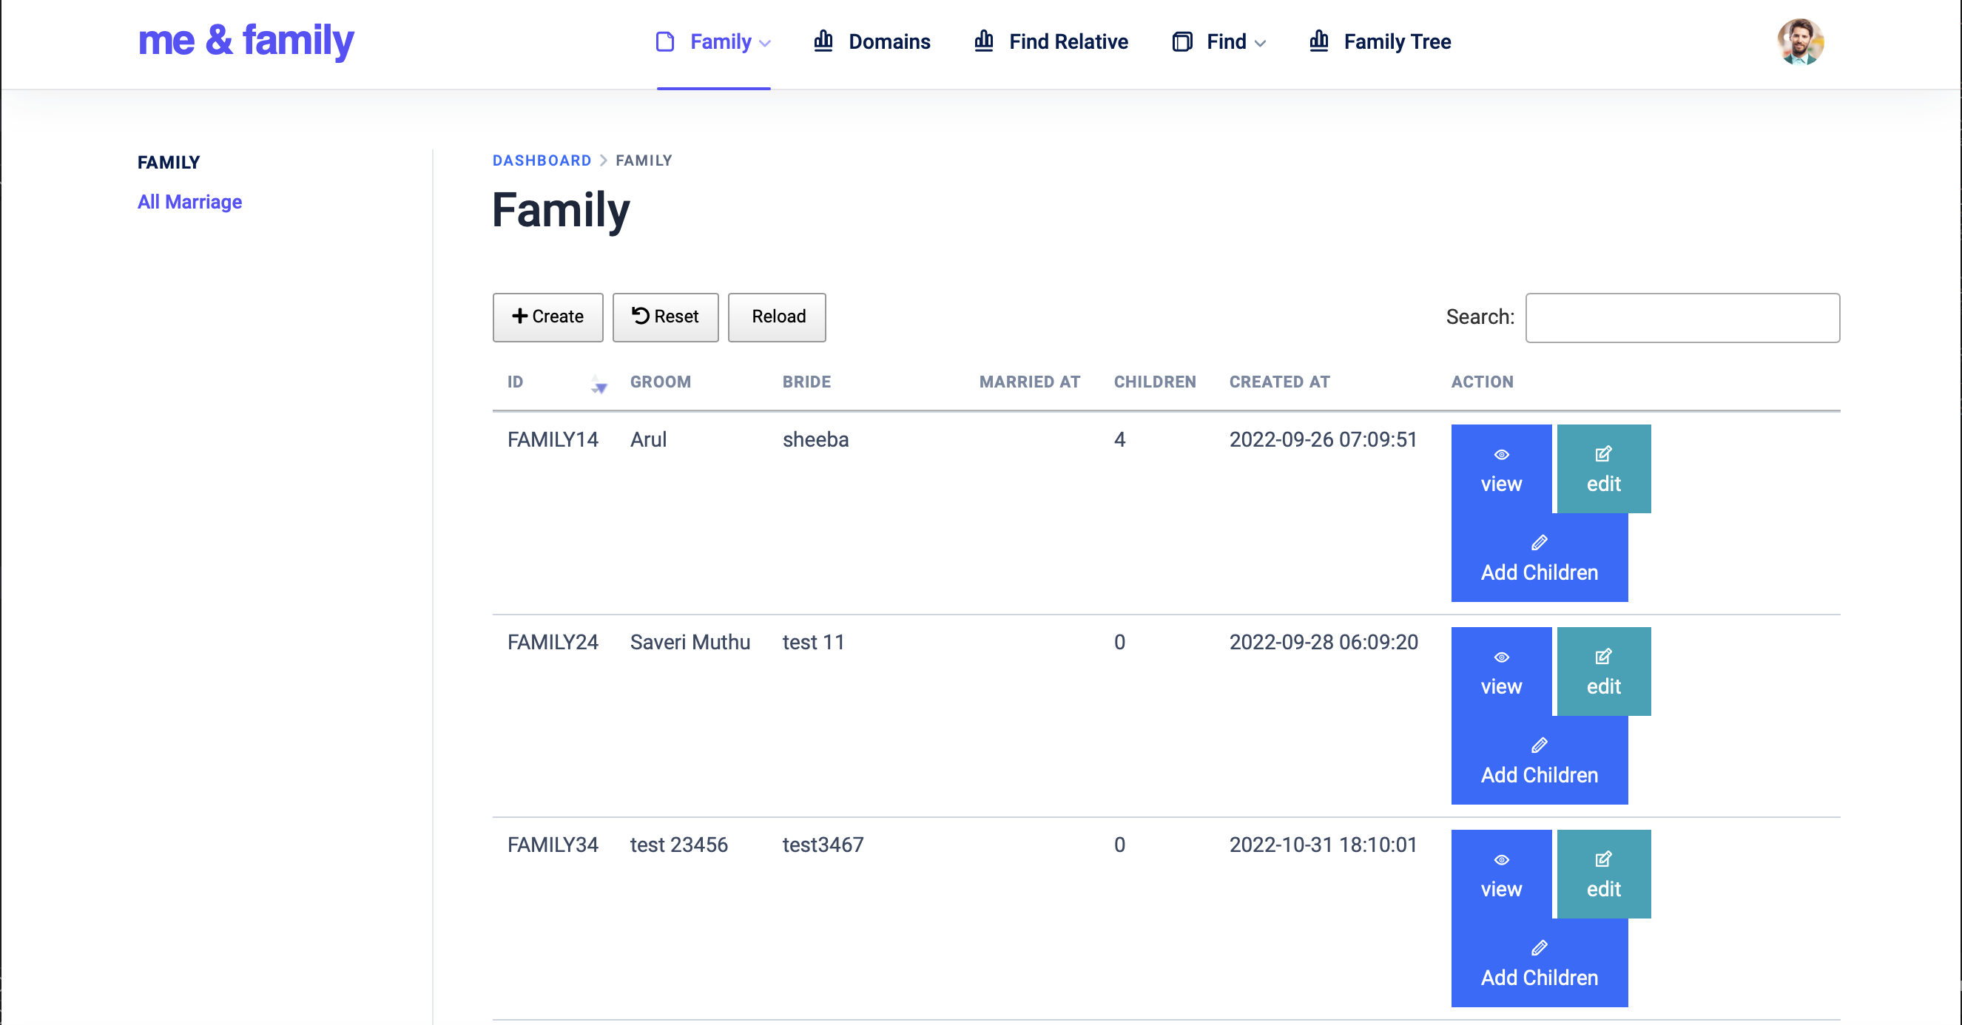Click edit icon for FAMILY34 row
Viewport: 1962px width, 1025px height.
pos(1603,860)
